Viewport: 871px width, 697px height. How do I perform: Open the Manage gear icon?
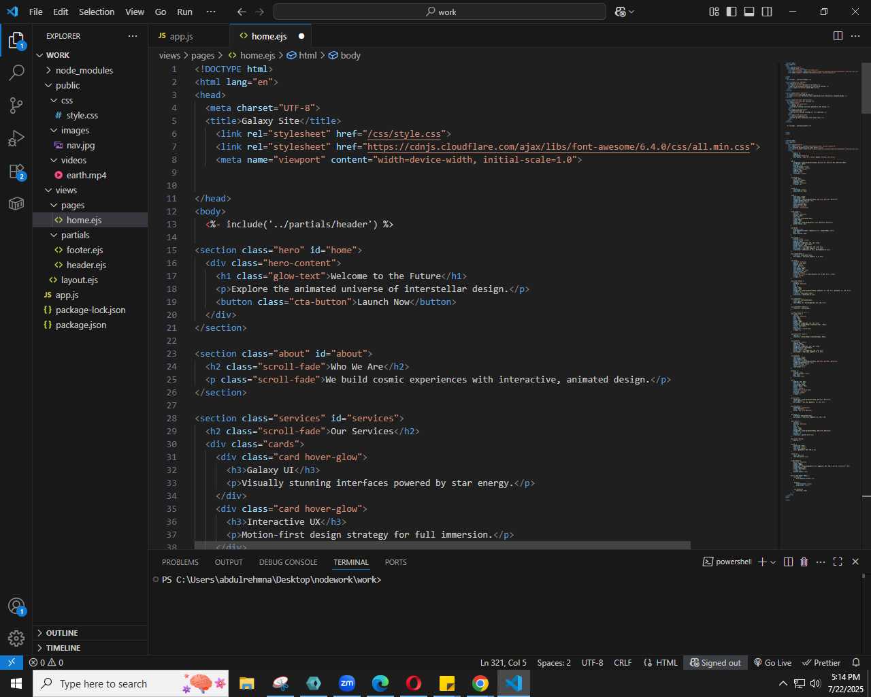16,638
